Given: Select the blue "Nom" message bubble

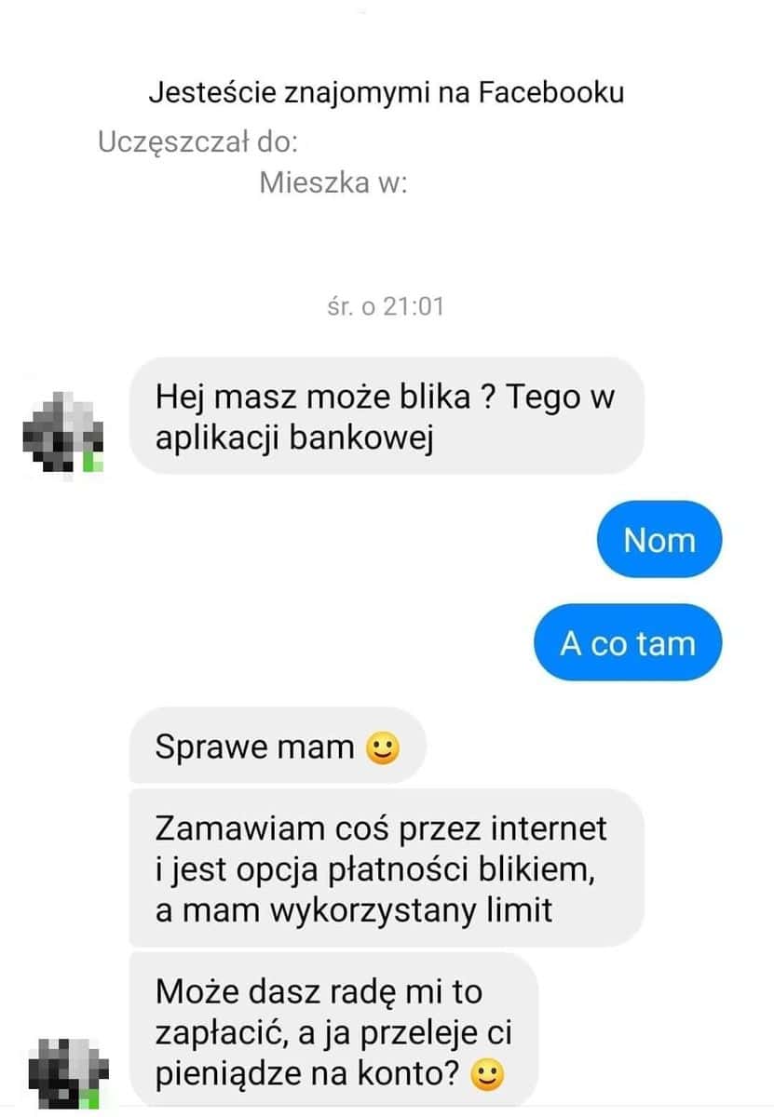Looking at the screenshot, I should tap(659, 540).
